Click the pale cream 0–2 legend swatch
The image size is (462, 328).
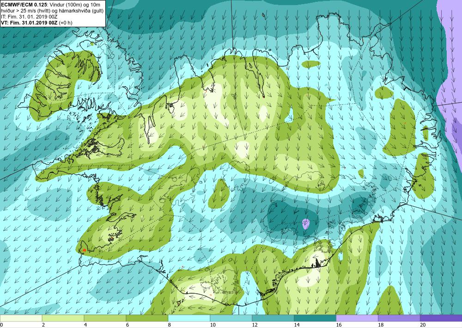click(x=21, y=318)
